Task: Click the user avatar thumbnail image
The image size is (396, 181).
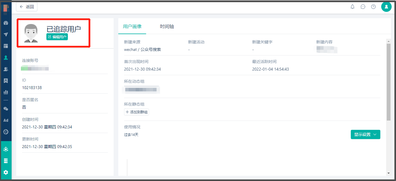Action: pos(31,33)
